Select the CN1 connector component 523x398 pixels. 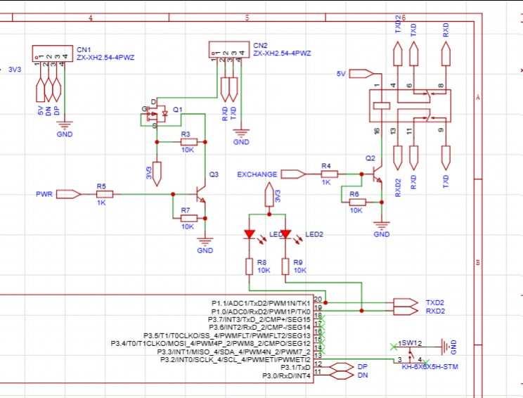(x=53, y=53)
